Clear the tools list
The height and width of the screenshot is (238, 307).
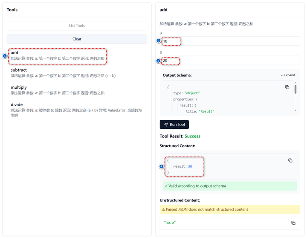point(77,39)
